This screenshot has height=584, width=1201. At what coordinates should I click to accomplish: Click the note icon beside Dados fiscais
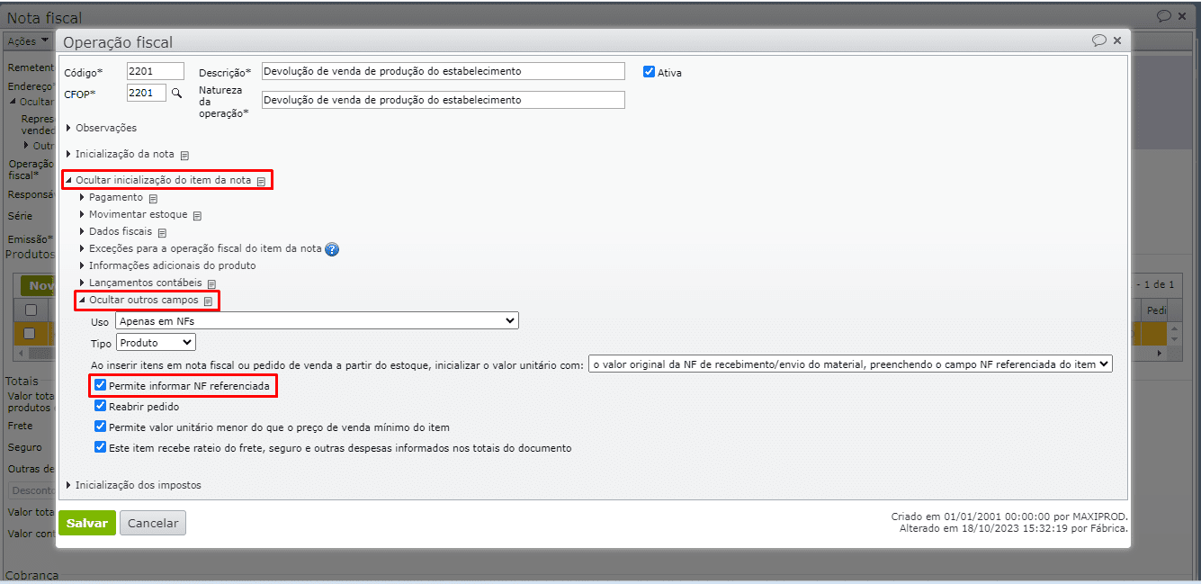coord(162,232)
